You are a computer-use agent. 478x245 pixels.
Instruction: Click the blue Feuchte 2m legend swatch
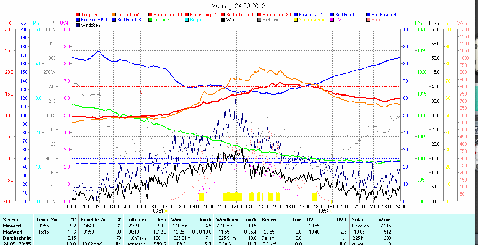pos(296,15)
